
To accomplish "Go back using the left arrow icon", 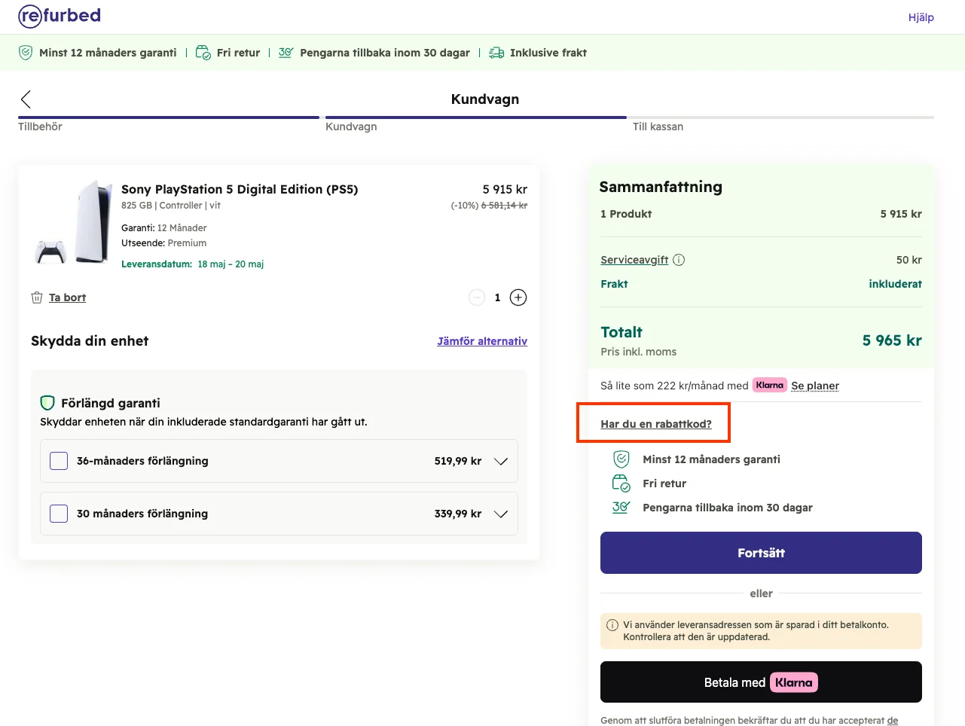I will coord(26,99).
